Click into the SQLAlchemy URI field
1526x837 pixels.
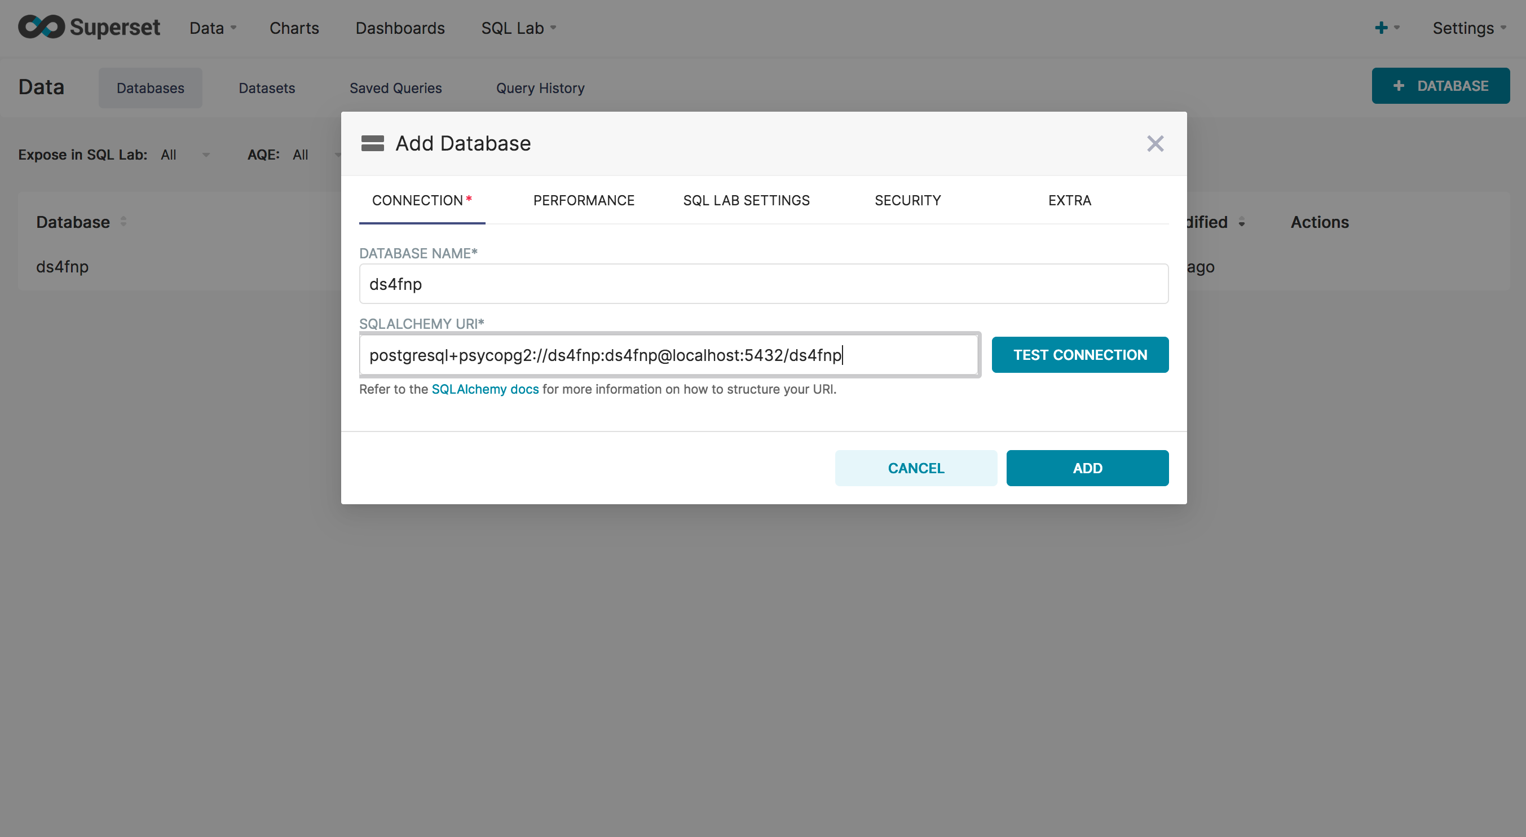point(668,355)
